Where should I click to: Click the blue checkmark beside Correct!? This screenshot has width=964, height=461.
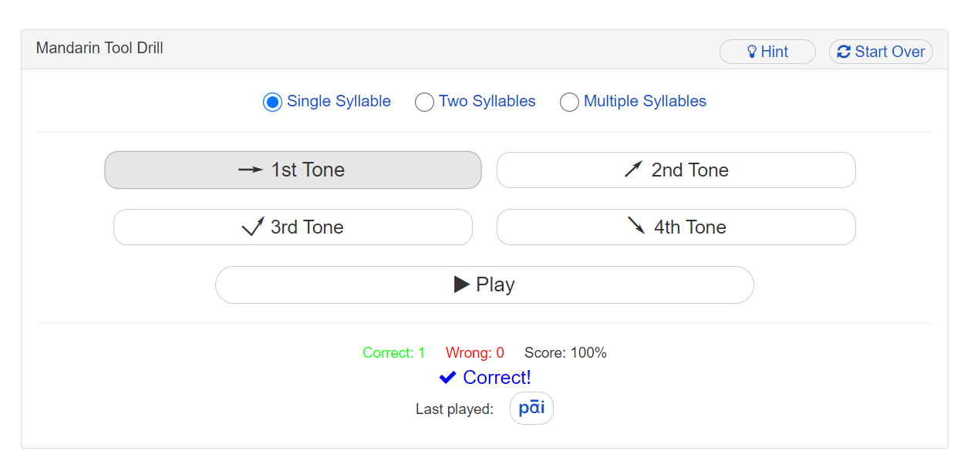point(447,377)
